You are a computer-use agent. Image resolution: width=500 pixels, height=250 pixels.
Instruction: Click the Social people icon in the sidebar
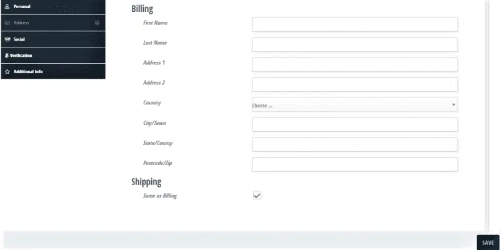pyautogui.click(x=7, y=39)
